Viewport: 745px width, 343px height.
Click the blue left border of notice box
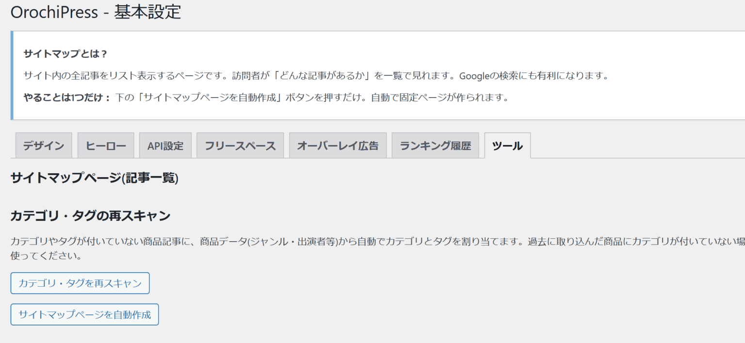(x=12, y=75)
